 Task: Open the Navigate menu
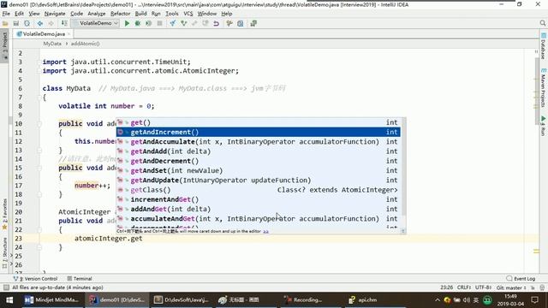55,14
